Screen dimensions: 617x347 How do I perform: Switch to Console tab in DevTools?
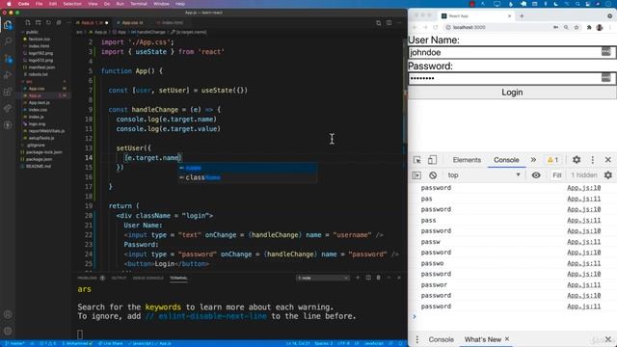(x=506, y=160)
